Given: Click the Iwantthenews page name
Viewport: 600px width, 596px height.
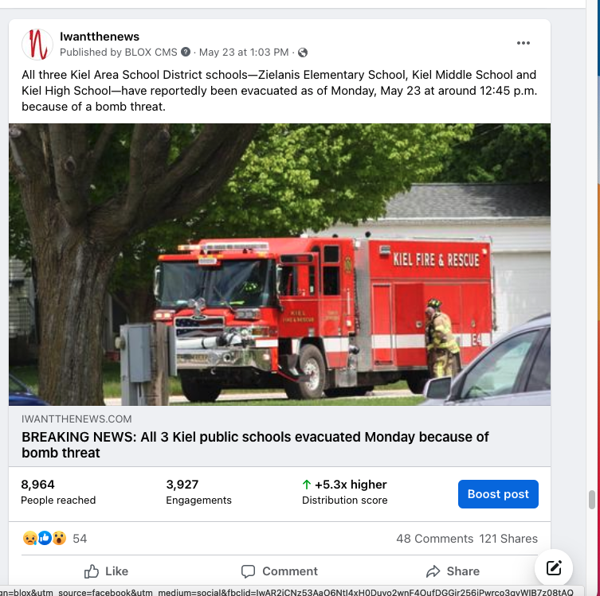Looking at the screenshot, I should tap(100, 37).
